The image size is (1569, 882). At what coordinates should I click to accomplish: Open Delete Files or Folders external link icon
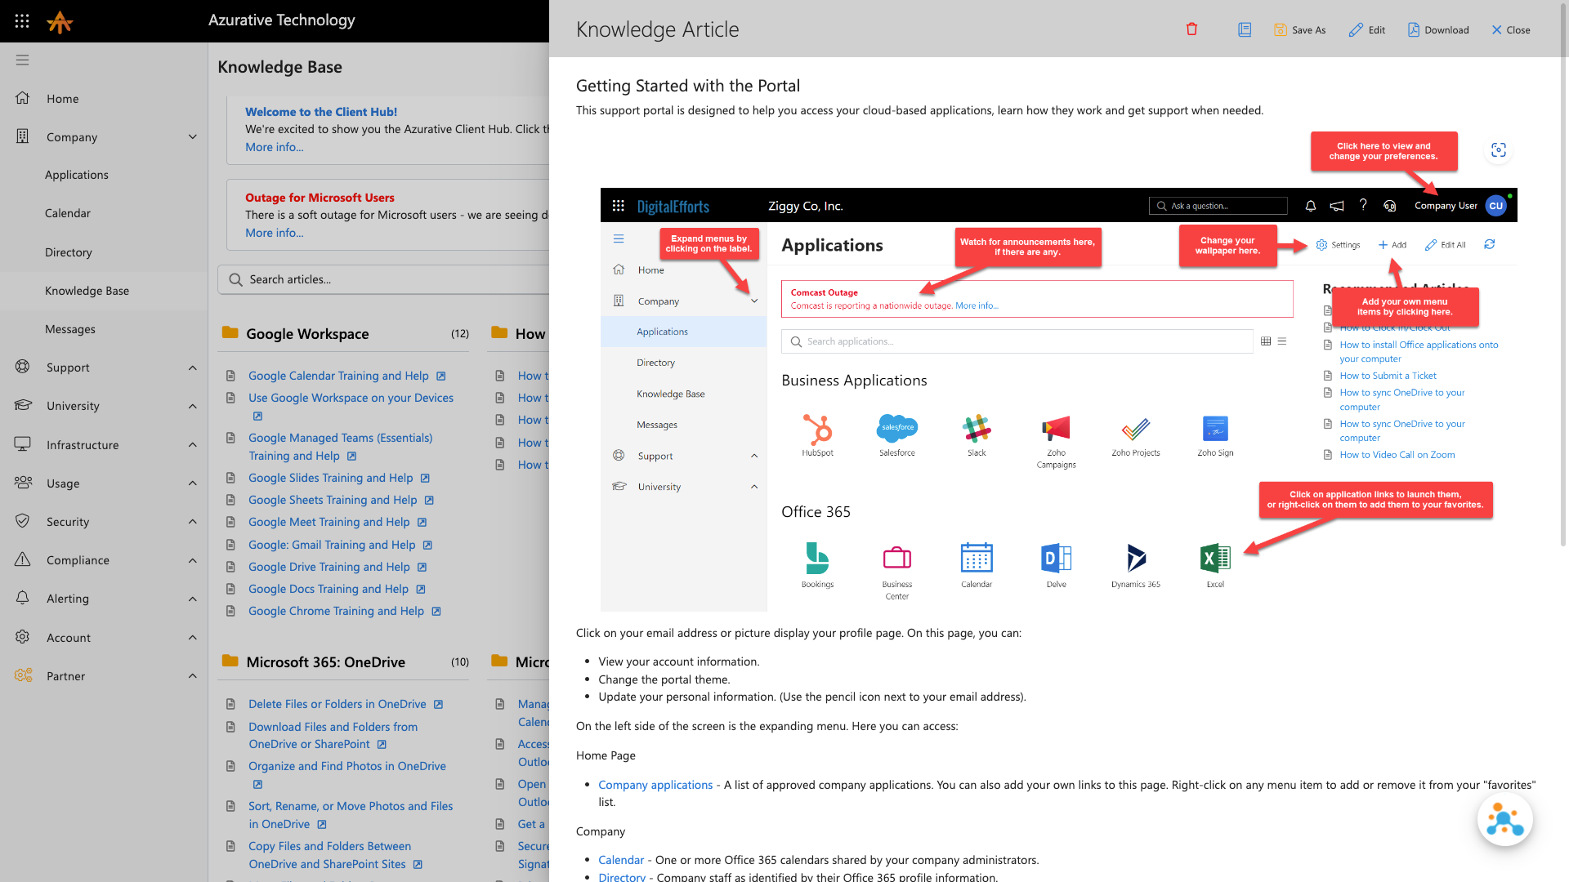click(439, 704)
